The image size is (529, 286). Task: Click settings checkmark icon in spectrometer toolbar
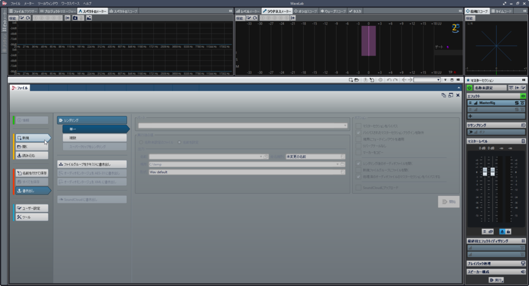tap(22, 18)
